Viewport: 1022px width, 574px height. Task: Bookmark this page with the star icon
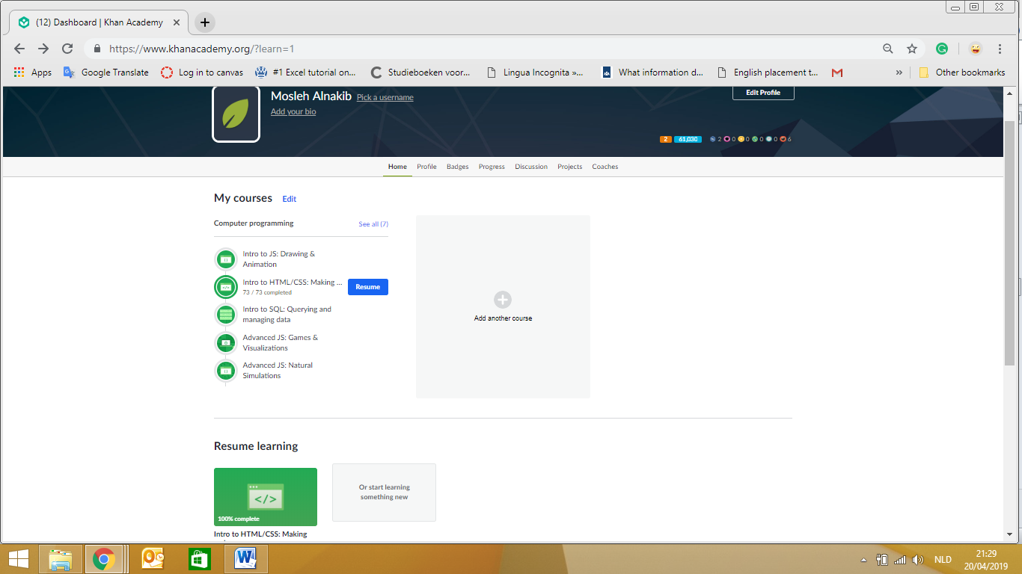pos(912,49)
